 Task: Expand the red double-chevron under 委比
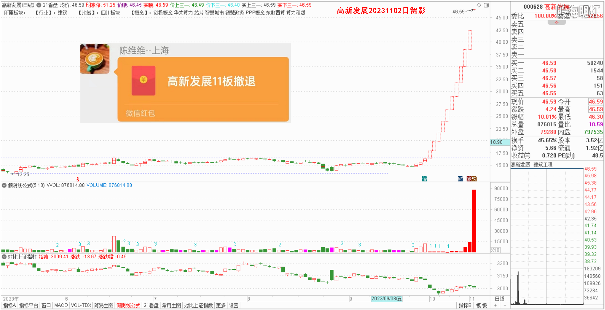click(557, 22)
